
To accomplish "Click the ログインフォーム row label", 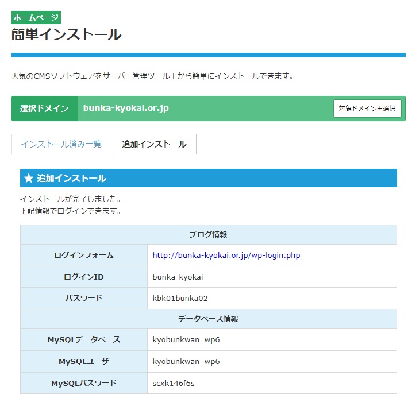I will point(84,256).
